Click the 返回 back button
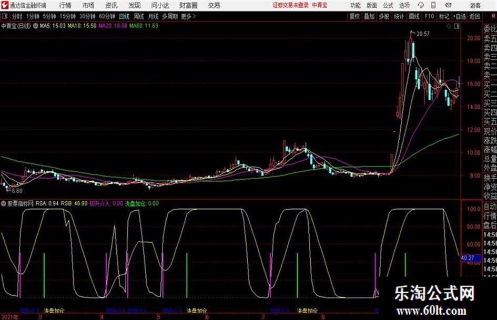 474,16
